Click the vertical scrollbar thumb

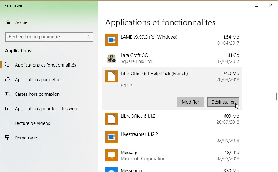coord(277,96)
